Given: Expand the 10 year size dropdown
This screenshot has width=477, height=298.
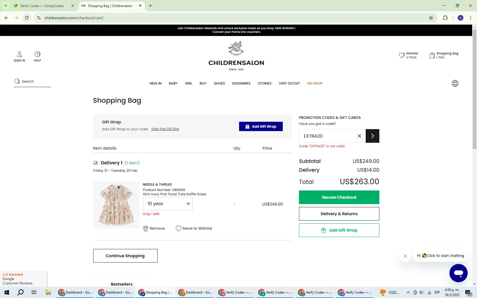Looking at the screenshot, I should (x=168, y=204).
